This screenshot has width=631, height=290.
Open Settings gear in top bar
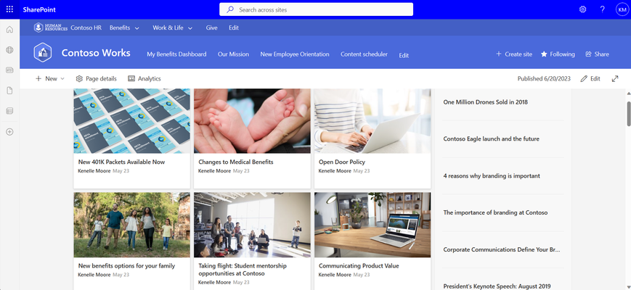click(x=582, y=9)
